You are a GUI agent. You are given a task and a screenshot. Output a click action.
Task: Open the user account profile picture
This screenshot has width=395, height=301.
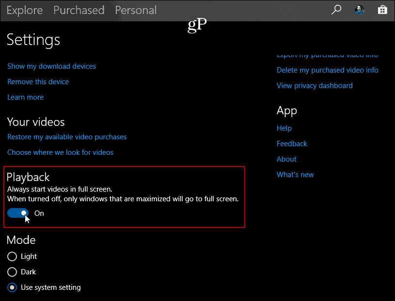(360, 10)
